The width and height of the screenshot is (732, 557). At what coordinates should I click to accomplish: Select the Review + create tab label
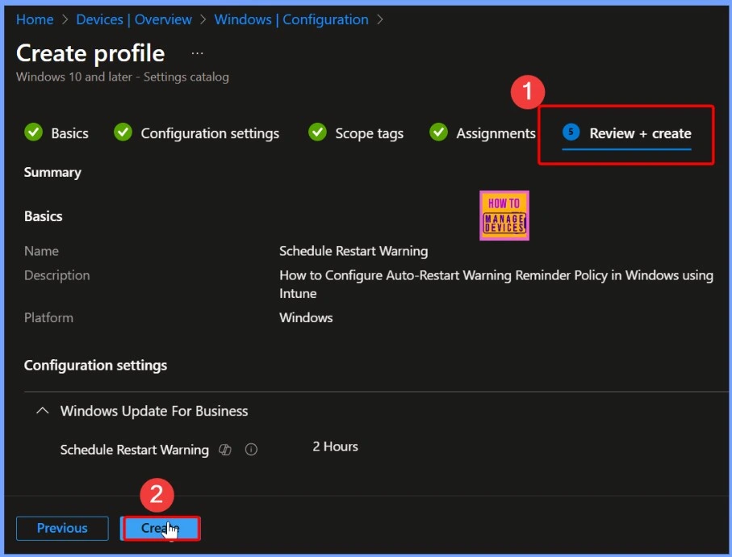point(640,133)
